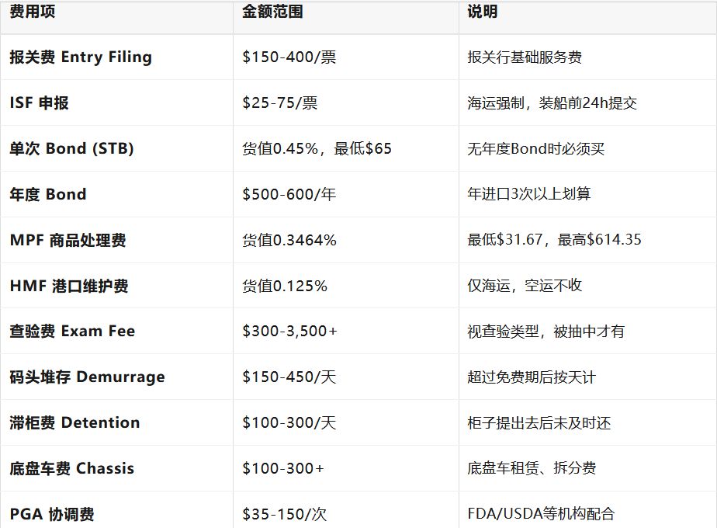The height and width of the screenshot is (528, 717).
Task: Click the 最低$31.67，最高$614.35 note
Action: pos(554,240)
